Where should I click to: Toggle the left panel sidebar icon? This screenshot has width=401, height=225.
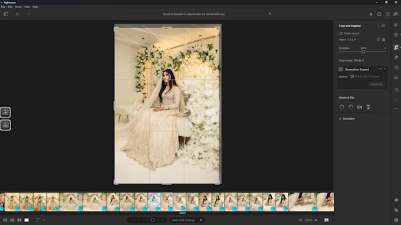(6, 14)
